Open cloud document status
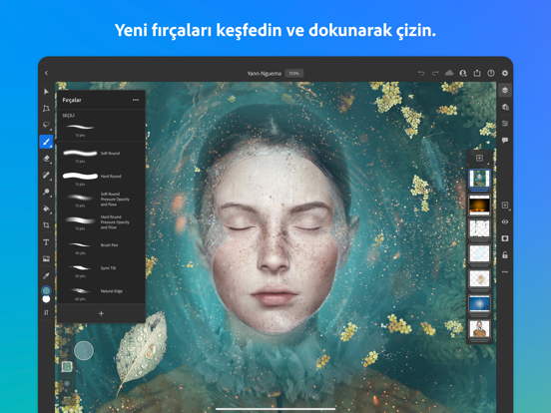 point(449,73)
